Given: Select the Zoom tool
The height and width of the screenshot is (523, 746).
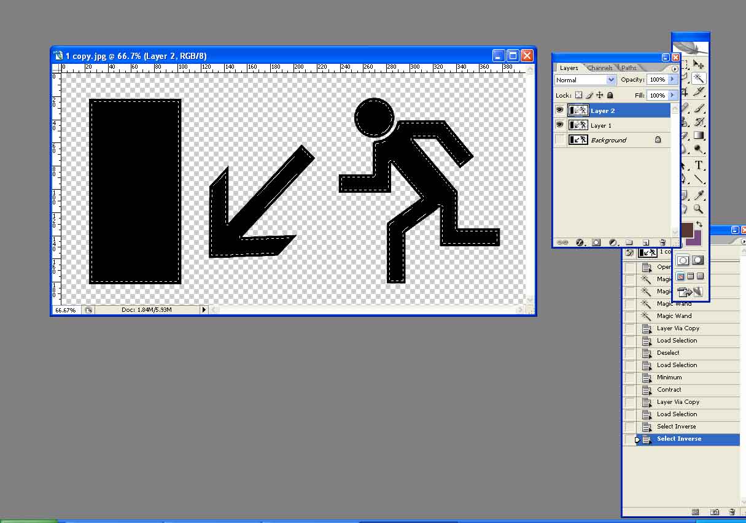Looking at the screenshot, I should 699,209.
